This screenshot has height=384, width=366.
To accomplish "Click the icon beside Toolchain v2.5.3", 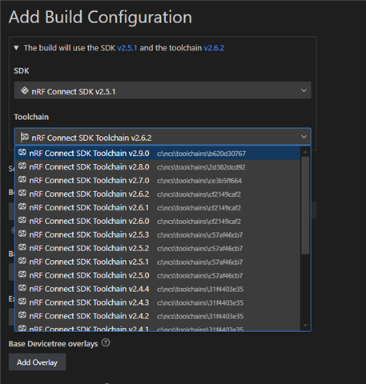I will point(22,234).
